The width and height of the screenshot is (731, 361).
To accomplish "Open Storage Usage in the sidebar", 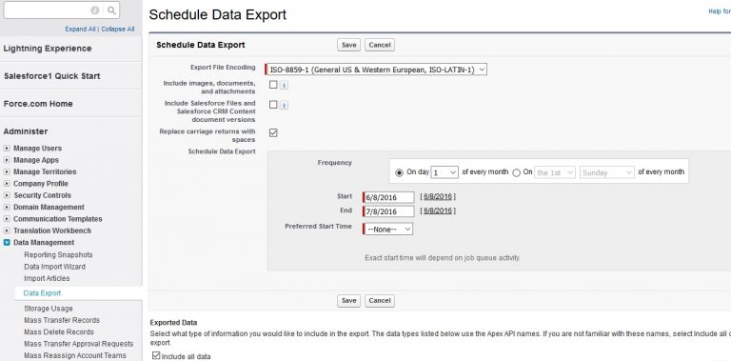I will (49, 309).
